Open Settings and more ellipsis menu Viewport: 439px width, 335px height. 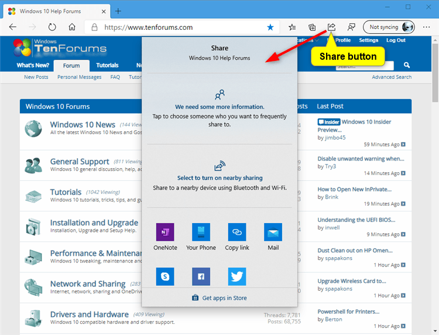point(426,27)
